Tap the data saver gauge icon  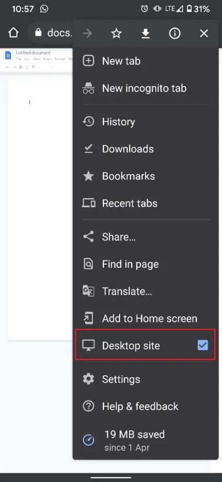click(x=89, y=441)
